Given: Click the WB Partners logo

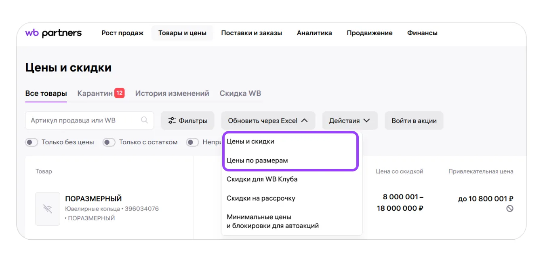Looking at the screenshot, I should pyautogui.click(x=53, y=33).
